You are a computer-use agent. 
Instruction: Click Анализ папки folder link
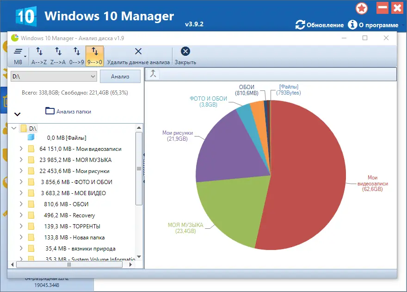tap(68, 111)
